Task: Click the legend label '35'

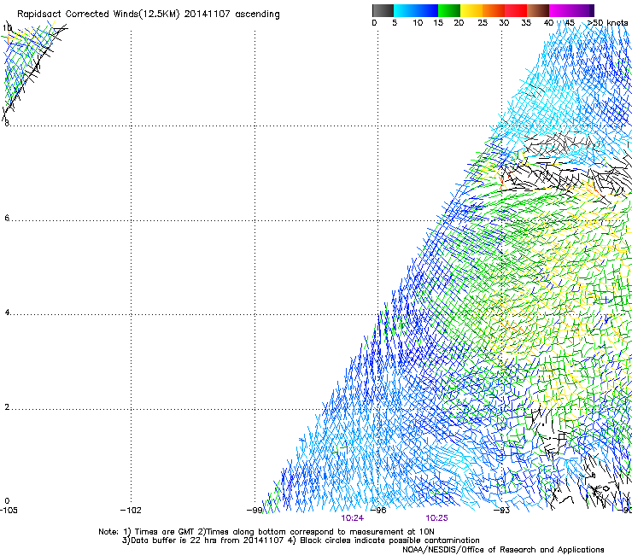Action: click(526, 23)
